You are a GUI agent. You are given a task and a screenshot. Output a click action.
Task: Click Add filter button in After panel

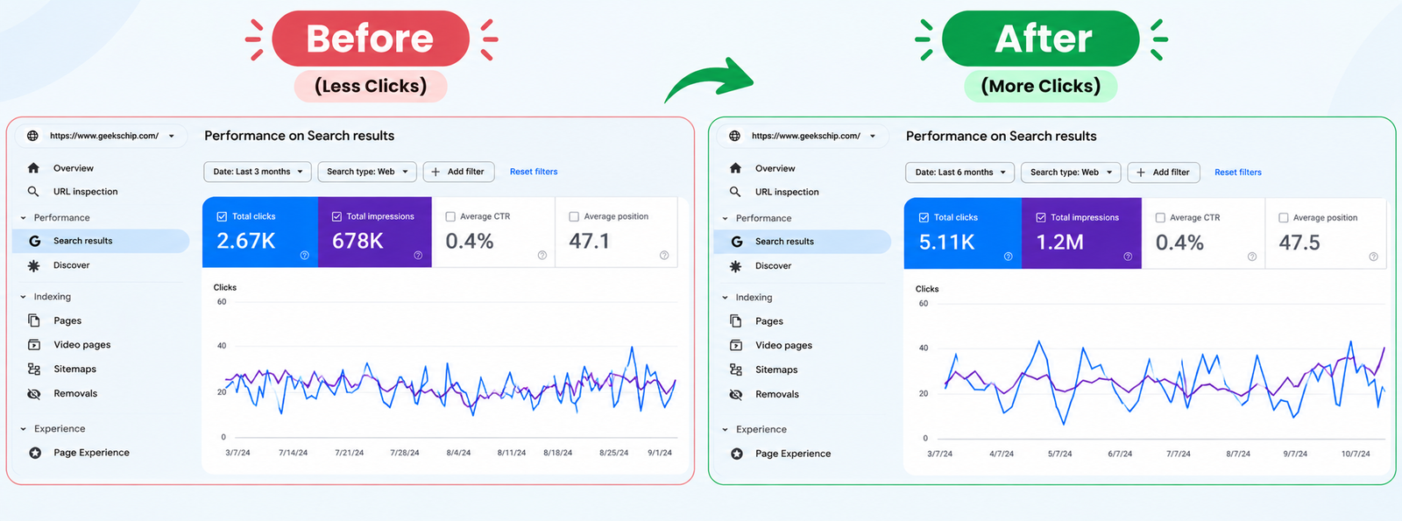tap(1164, 172)
